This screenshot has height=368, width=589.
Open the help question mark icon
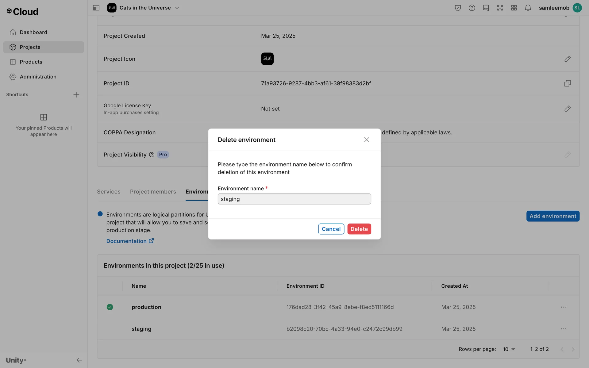pos(472,8)
